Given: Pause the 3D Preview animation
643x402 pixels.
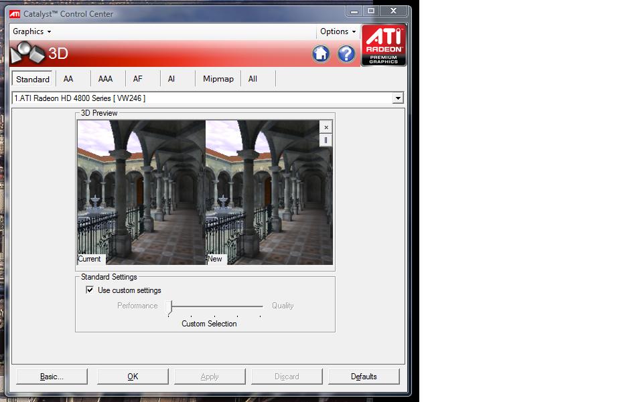Looking at the screenshot, I should 326,140.
